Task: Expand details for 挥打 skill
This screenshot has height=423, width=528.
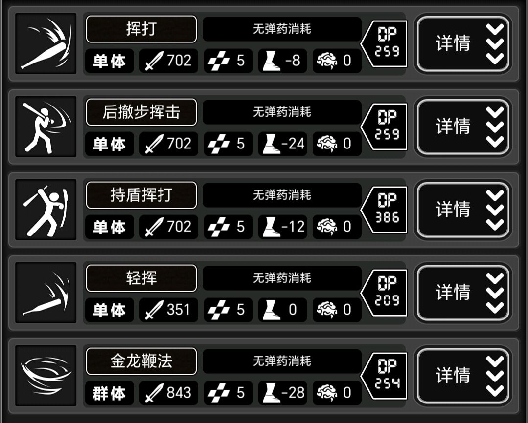Action: 463,43
